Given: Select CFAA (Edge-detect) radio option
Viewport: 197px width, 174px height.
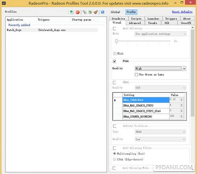Looking at the screenshot, I should coord(115,159).
